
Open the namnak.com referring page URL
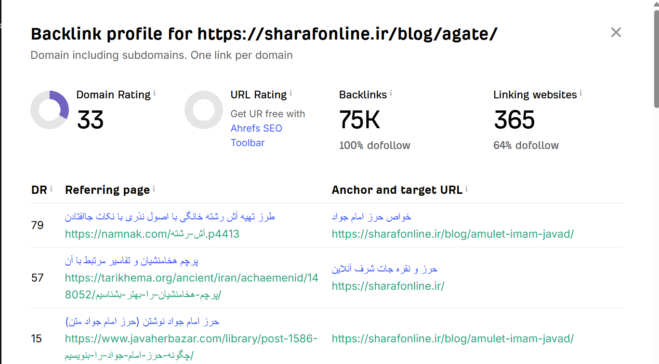click(x=152, y=234)
